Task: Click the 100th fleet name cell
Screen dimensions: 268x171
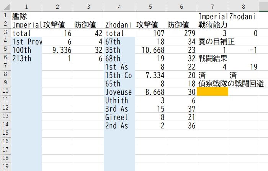Action: tap(26, 50)
